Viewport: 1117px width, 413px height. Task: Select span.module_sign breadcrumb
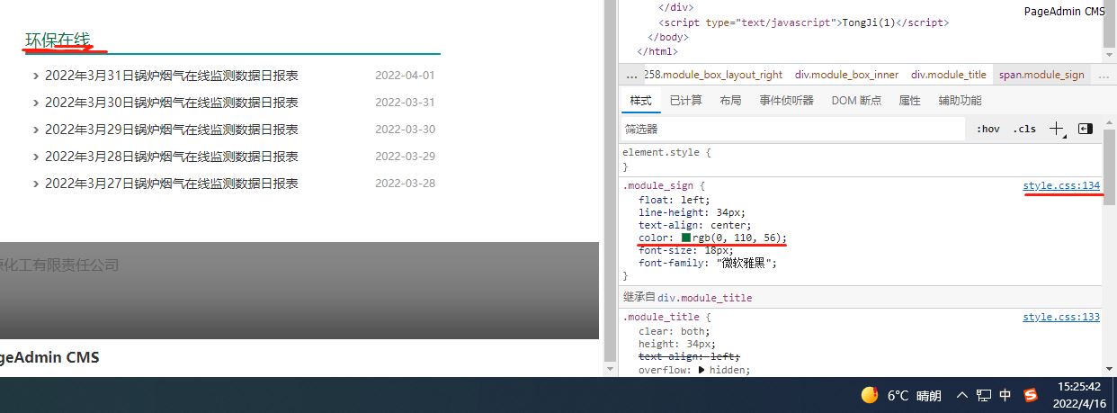coord(1041,75)
